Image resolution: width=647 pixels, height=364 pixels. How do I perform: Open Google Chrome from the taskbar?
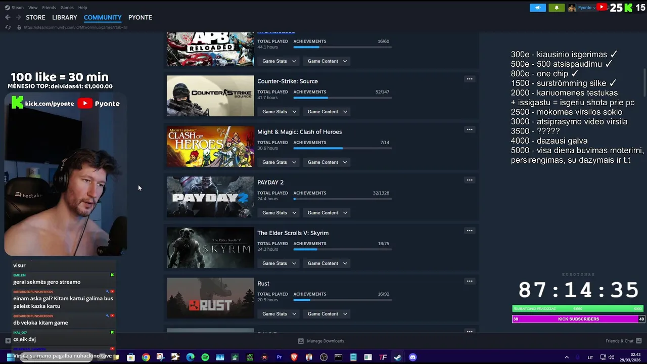[x=146, y=357]
